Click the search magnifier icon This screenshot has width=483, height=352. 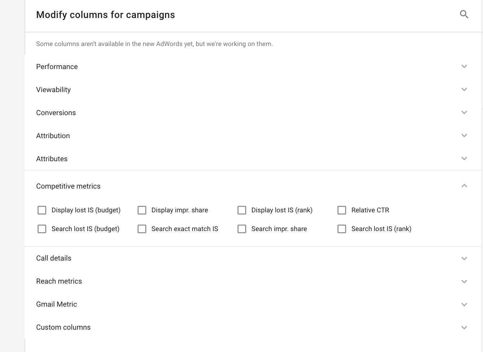464,14
